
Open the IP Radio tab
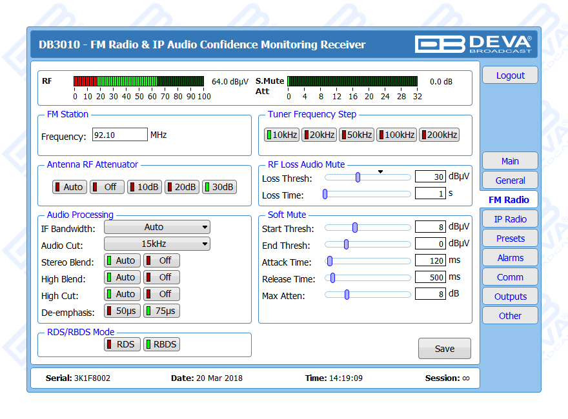(510, 219)
